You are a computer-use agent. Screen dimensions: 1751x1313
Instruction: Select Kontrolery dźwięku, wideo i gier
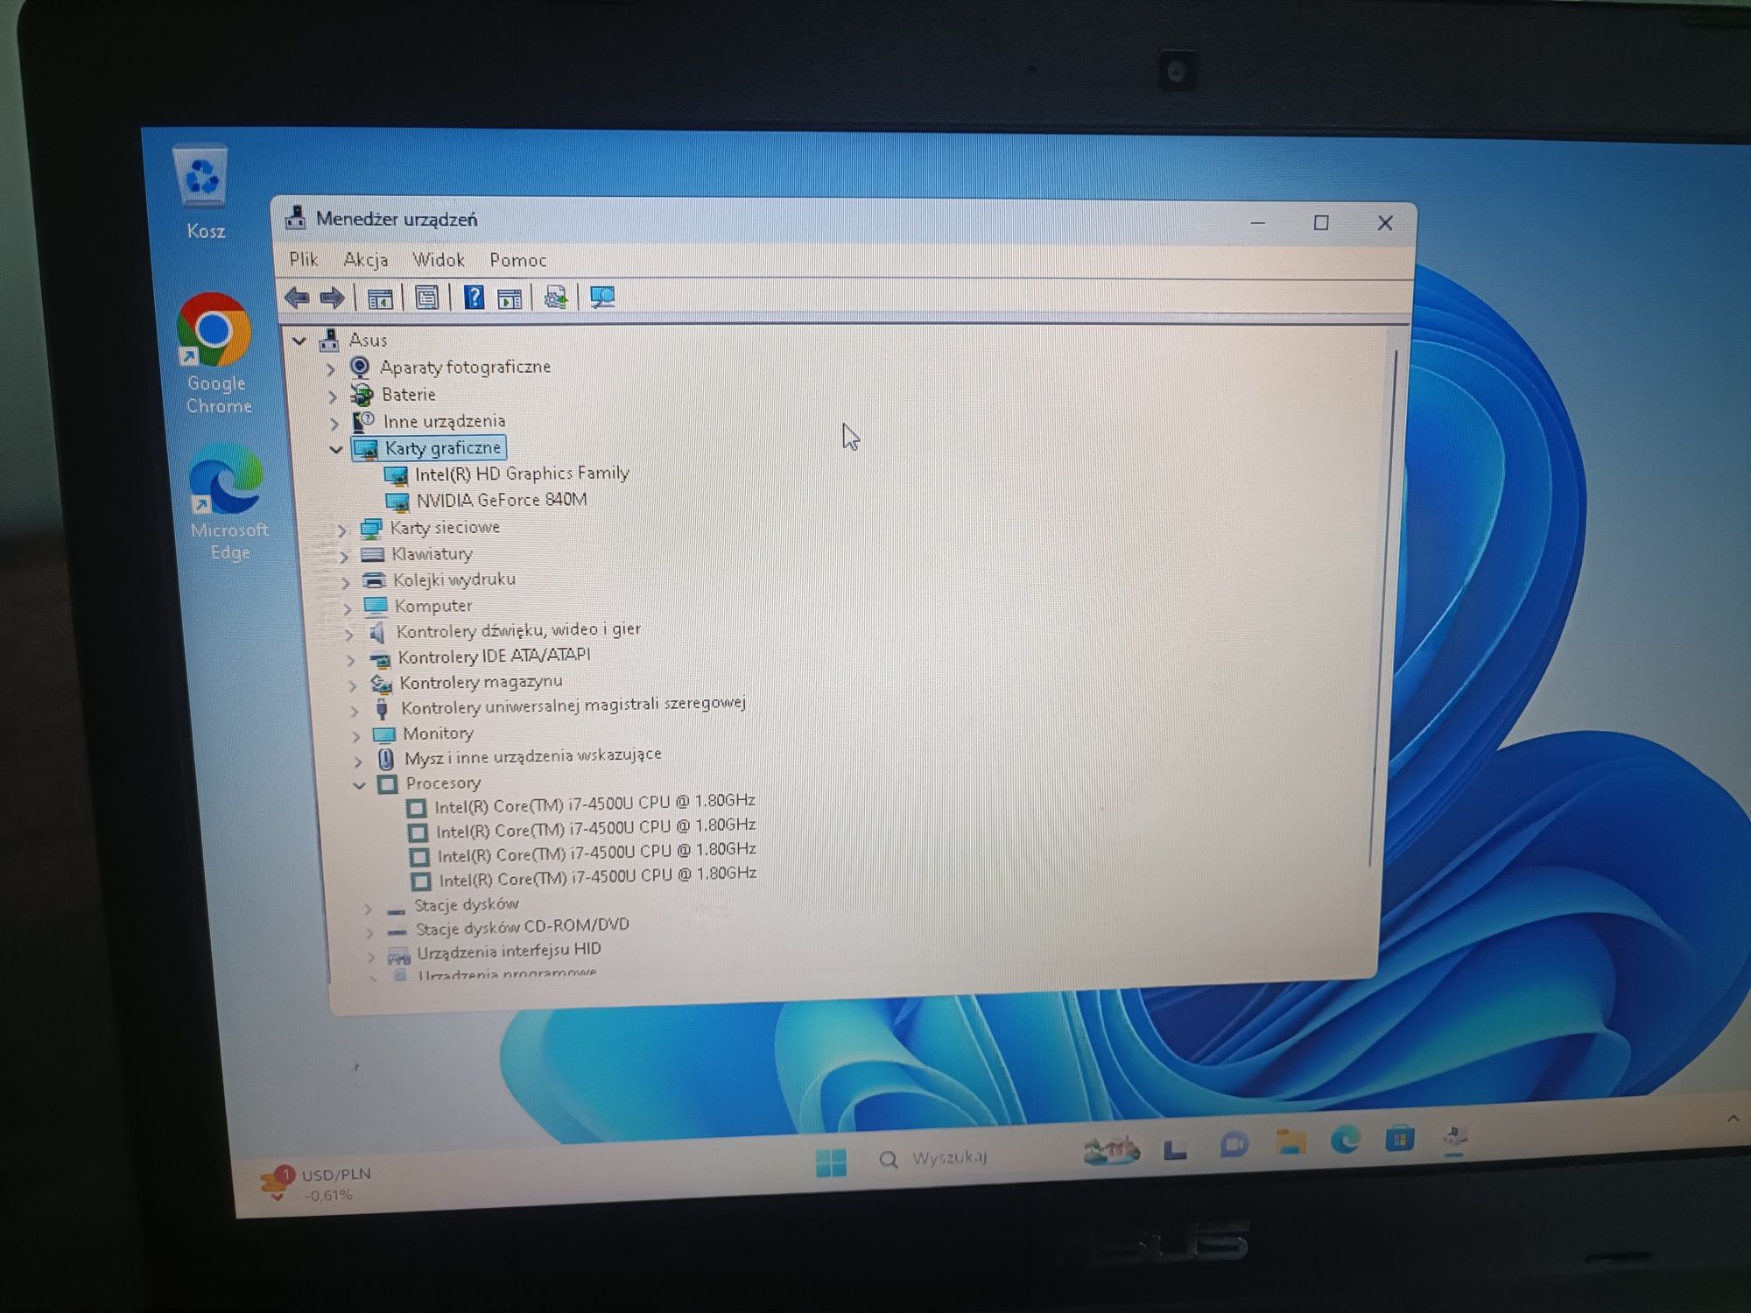(x=518, y=630)
